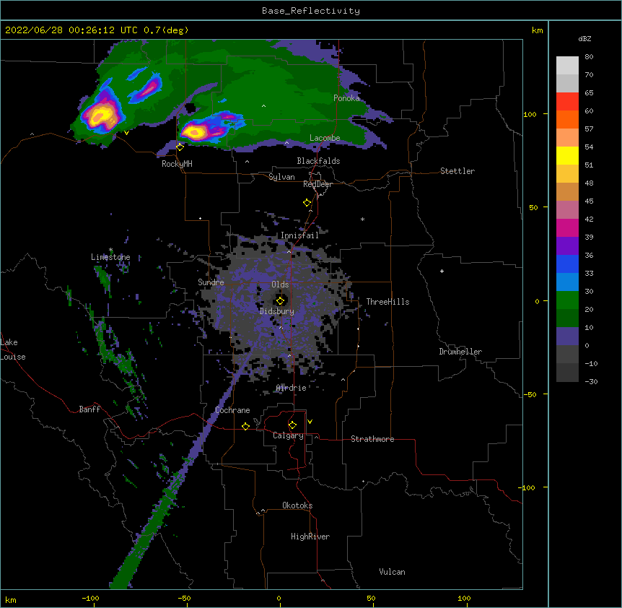Click the Ponoka city label
Image resolution: width=622 pixels, height=608 pixels.
346,98
